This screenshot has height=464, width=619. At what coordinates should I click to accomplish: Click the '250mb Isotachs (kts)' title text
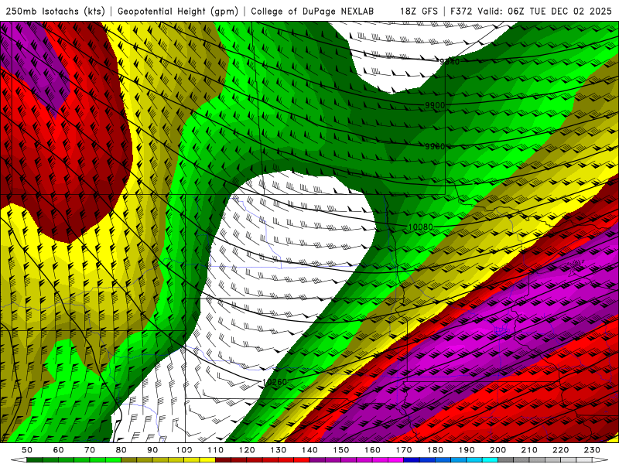pyautogui.click(x=55, y=12)
